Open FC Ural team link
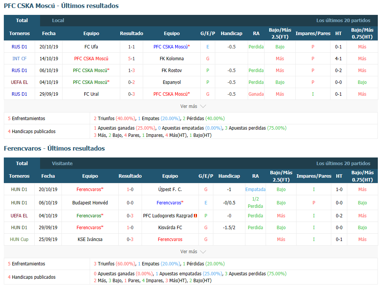 coord(91,94)
